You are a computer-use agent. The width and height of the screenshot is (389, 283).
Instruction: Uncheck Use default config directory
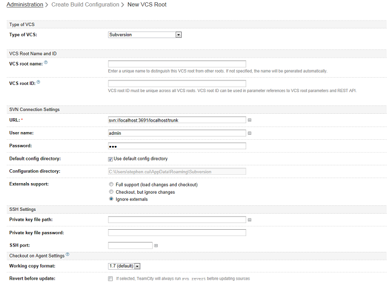coord(111,159)
